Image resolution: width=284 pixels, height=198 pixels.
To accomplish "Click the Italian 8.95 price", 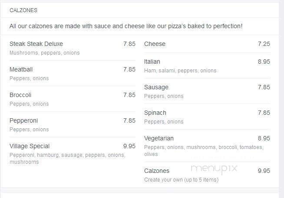I will click(x=264, y=62).
